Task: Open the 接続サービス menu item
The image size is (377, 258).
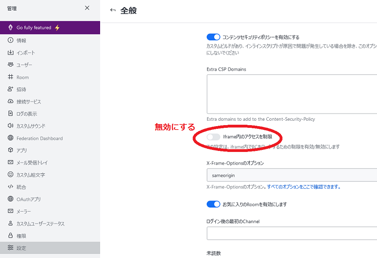Action: point(28,101)
